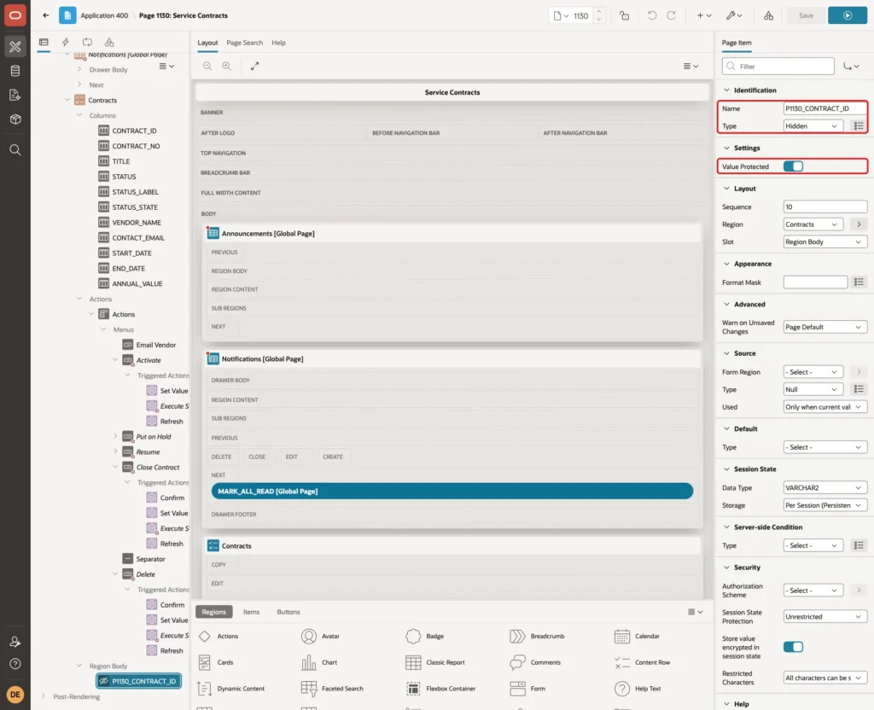Collapse the Identification section
The width and height of the screenshot is (874, 710).
726,90
